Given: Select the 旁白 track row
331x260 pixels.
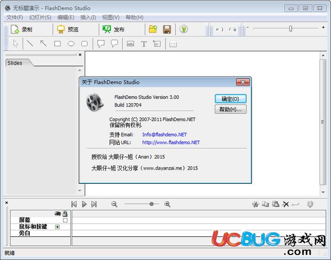Looking at the screenshot, I should click(x=40, y=233).
